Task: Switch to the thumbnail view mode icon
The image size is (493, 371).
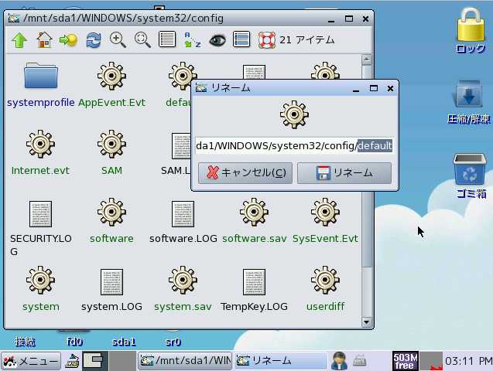Action: [167, 39]
